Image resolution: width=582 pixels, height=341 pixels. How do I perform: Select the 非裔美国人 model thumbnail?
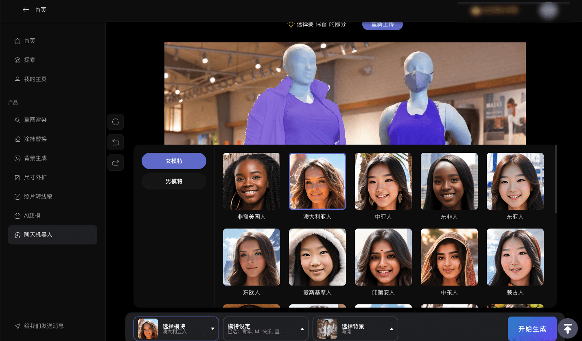pyautogui.click(x=252, y=181)
